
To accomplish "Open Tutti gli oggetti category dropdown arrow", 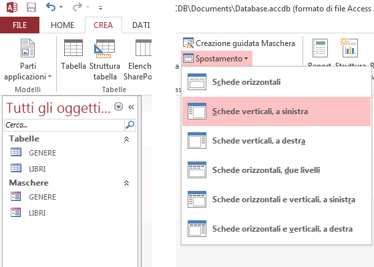I will pyautogui.click(x=119, y=107).
